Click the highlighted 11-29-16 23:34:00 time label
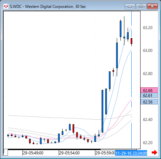This screenshot has width=161, height=159. click(131, 153)
